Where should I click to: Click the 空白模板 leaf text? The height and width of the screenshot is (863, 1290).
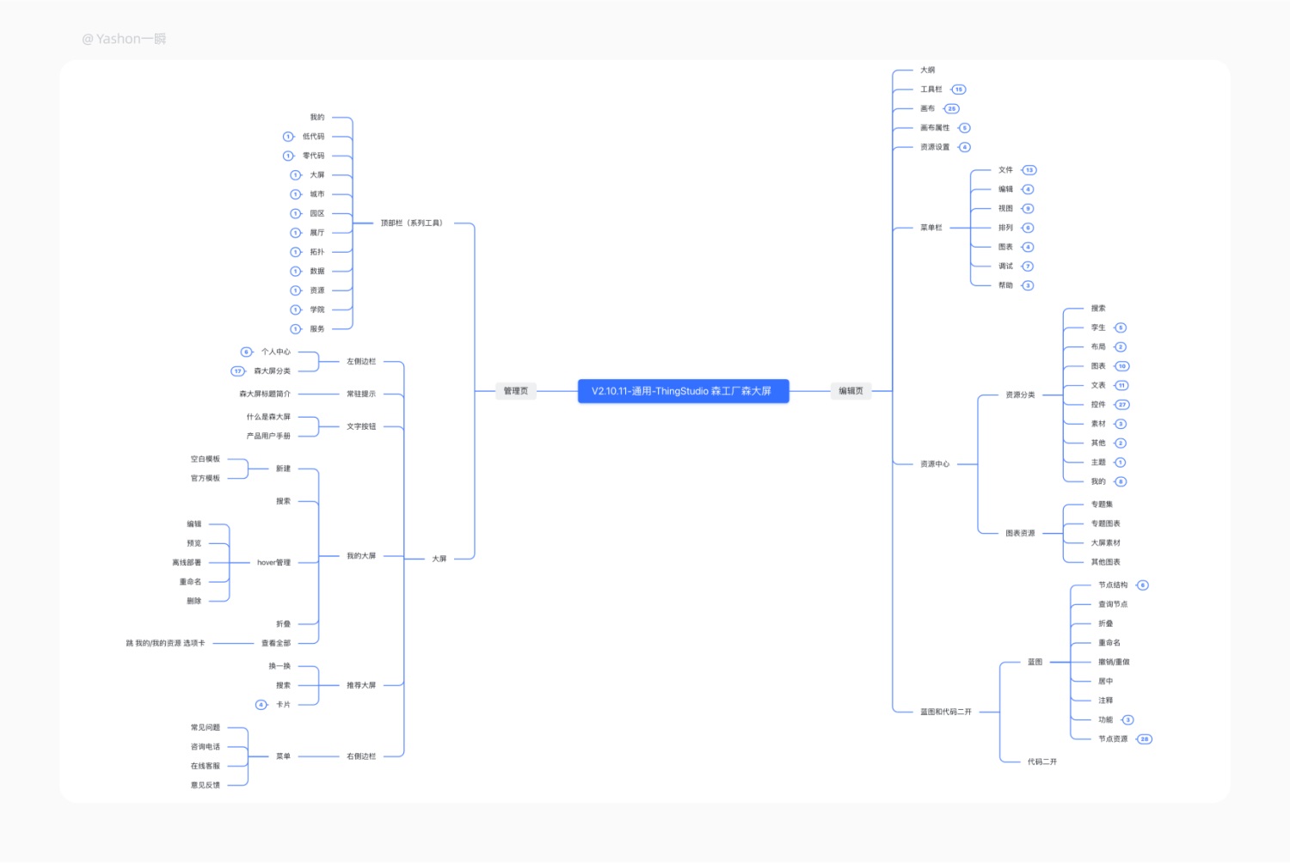(x=206, y=459)
